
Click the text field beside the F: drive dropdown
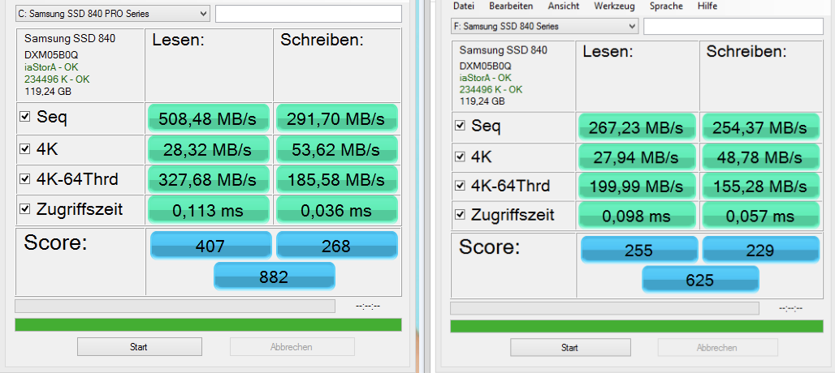pos(733,26)
